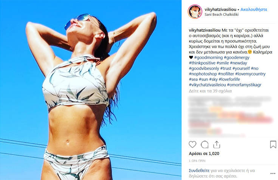Image resolution: width=278 pixels, height=180 pixels.
Task: Expand all comments via Δείτε και τα 39 σχόλια
Action: (x=210, y=91)
